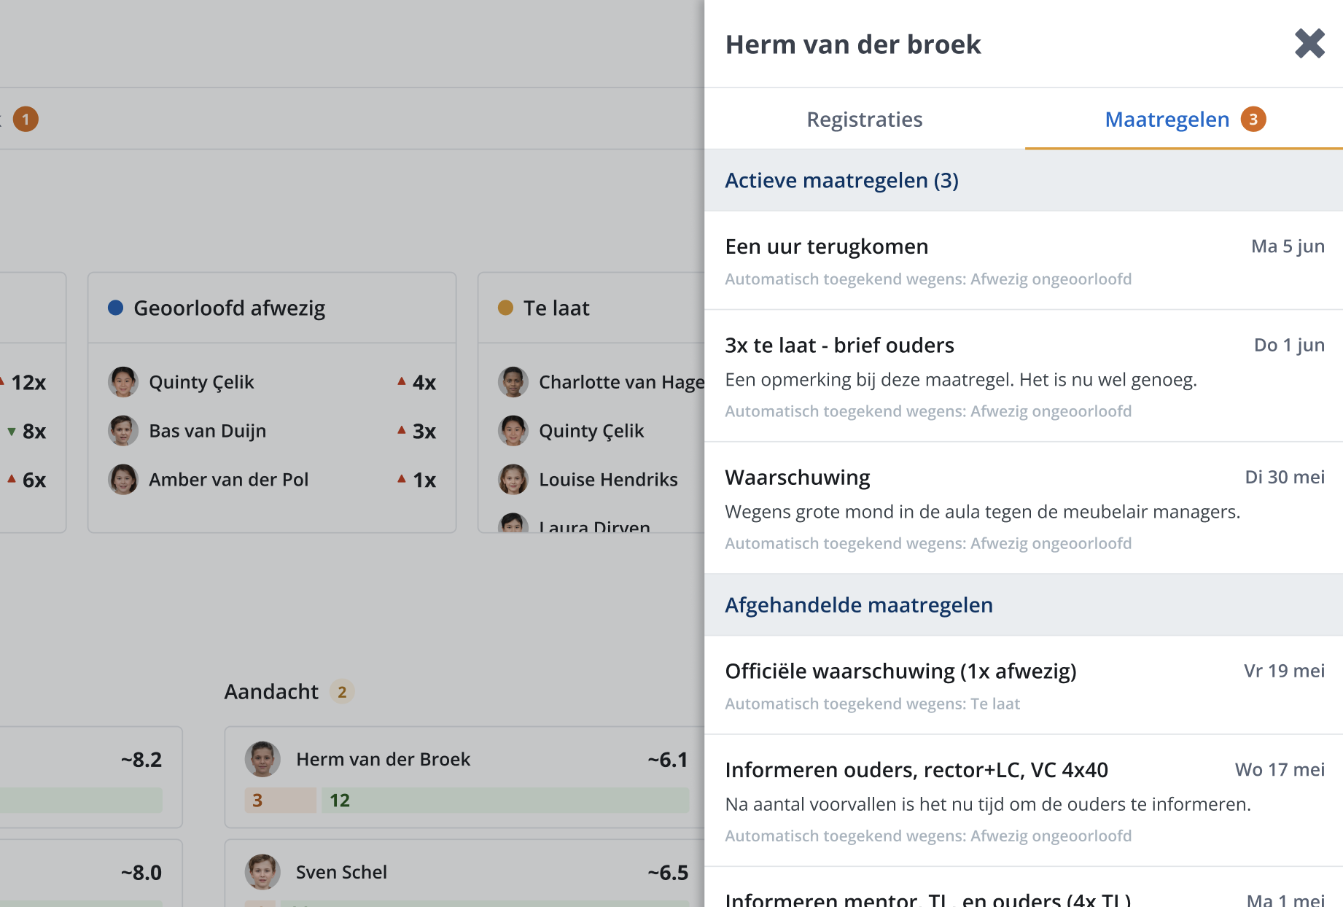Click Bas van Duijn's avatar photo

click(x=123, y=431)
